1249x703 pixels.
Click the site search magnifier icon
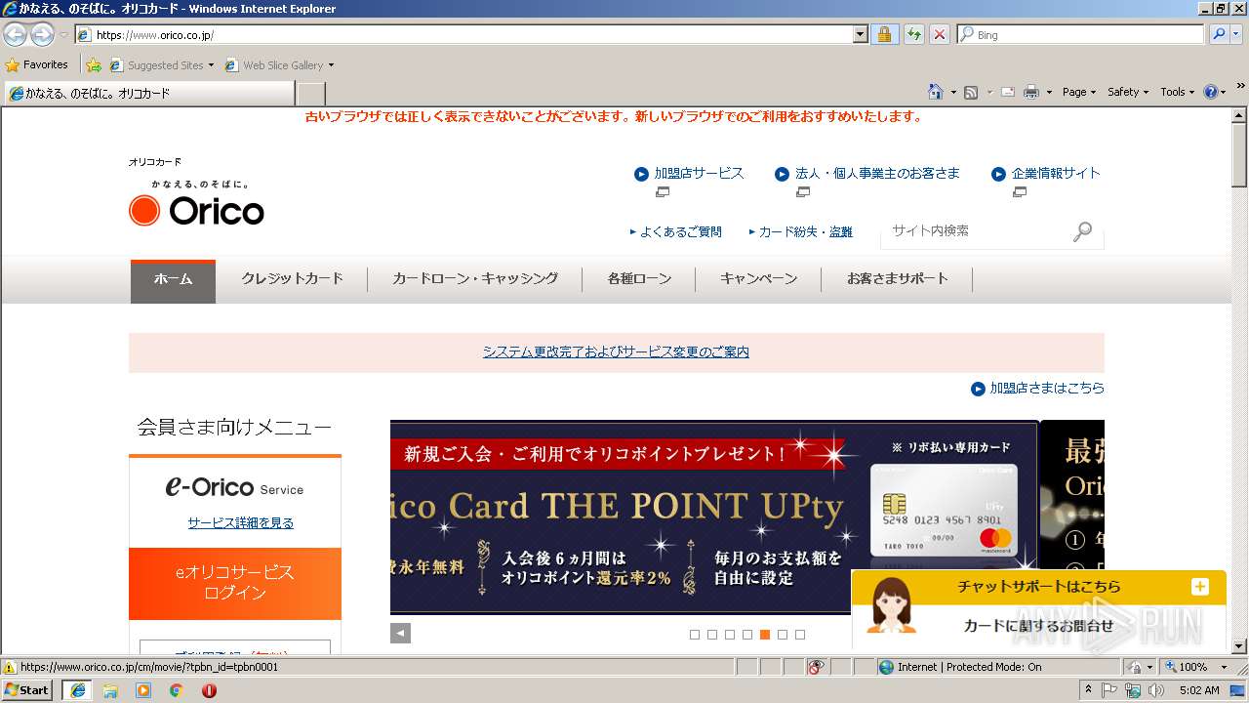1082,231
